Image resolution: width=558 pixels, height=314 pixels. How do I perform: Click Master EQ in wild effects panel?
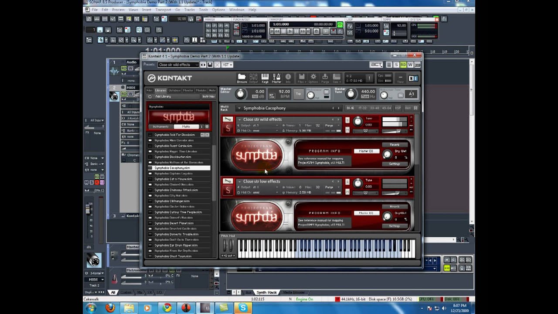tap(366, 151)
